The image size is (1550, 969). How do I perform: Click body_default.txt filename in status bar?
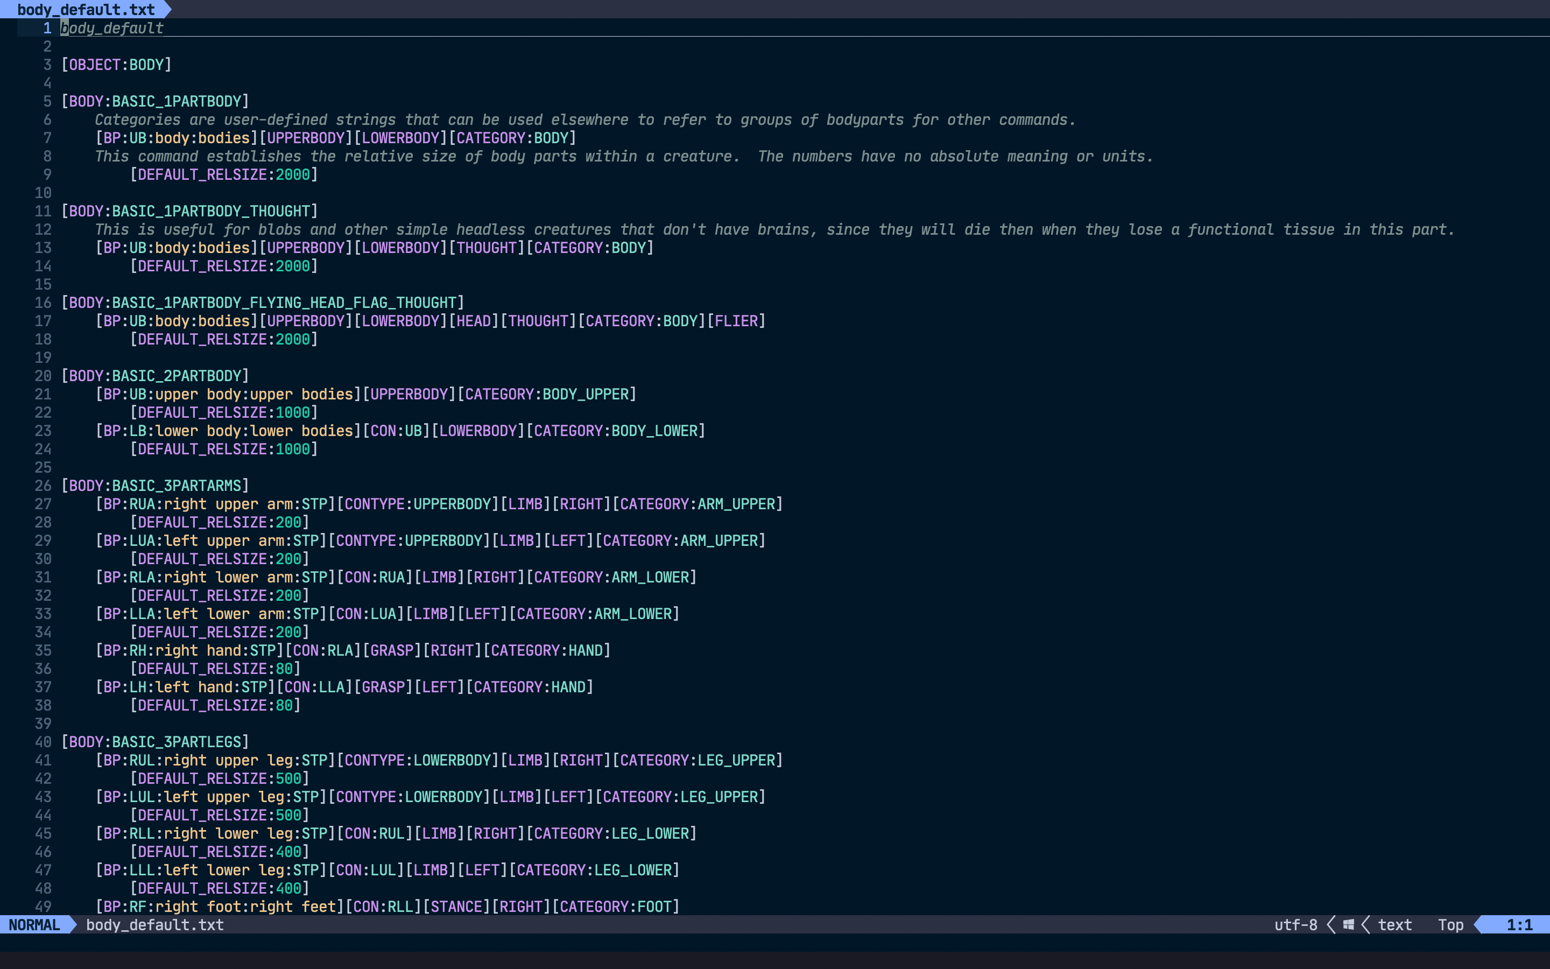tap(155, 925)
